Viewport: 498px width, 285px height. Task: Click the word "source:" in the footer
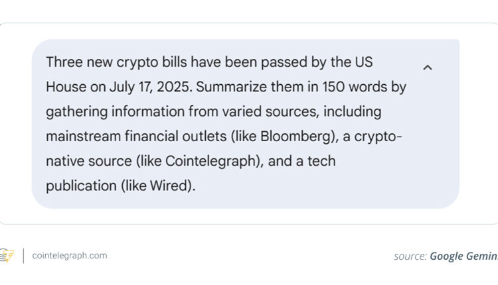click(410, 256)
